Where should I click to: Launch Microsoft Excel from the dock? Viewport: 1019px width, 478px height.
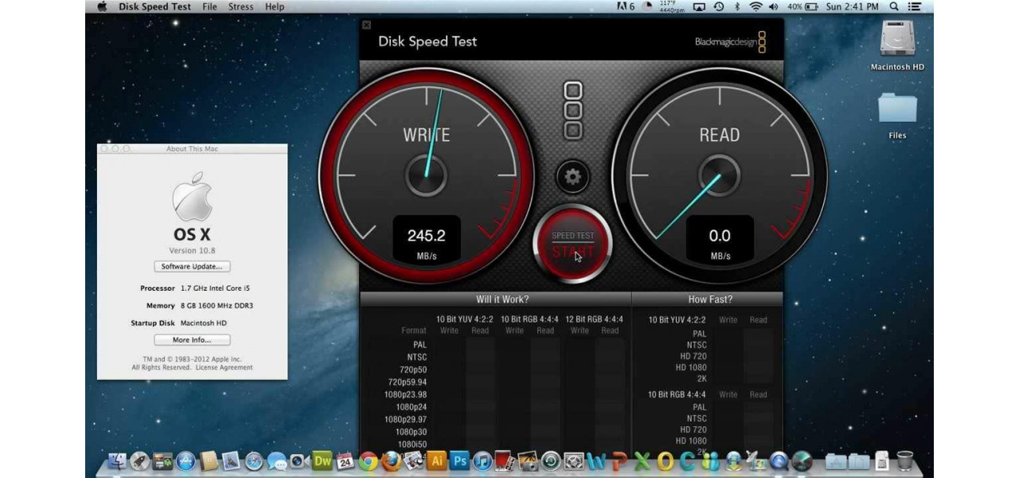642,460
